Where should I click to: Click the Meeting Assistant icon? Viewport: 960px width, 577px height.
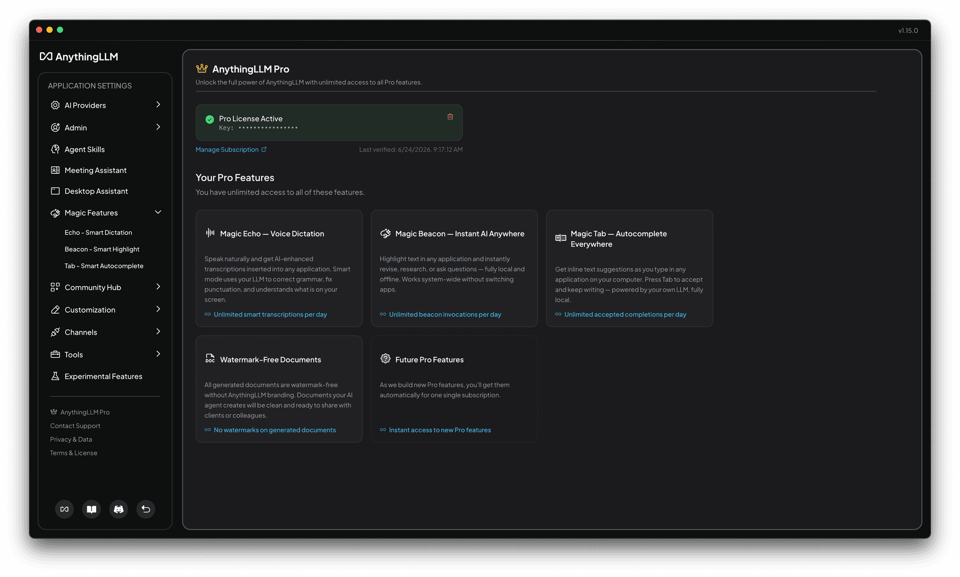click(x=55, y=170)
